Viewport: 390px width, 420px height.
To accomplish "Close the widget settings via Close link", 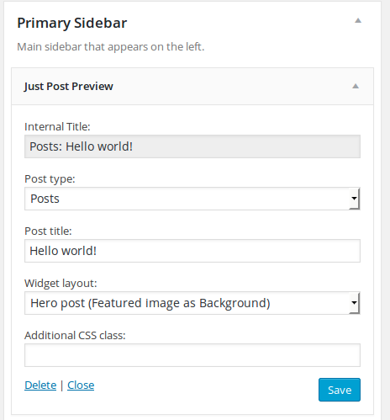I will 81,385.
